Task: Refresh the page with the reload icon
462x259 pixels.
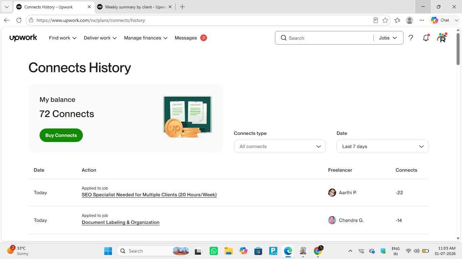Action: 19,20
